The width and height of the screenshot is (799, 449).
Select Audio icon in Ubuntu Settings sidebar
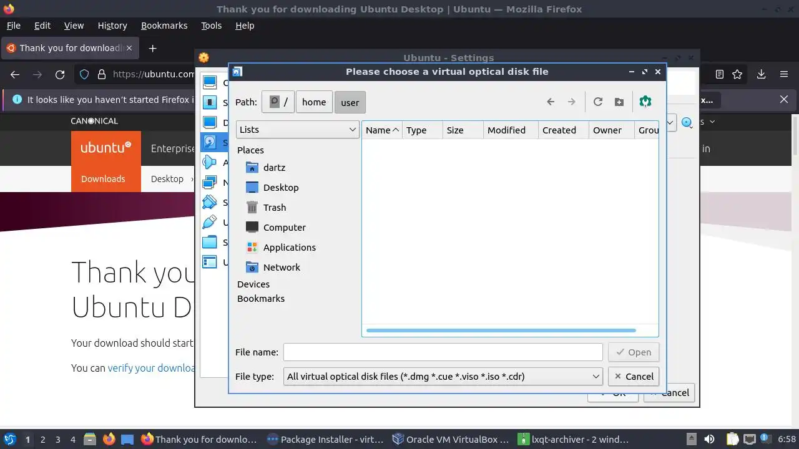210,163
